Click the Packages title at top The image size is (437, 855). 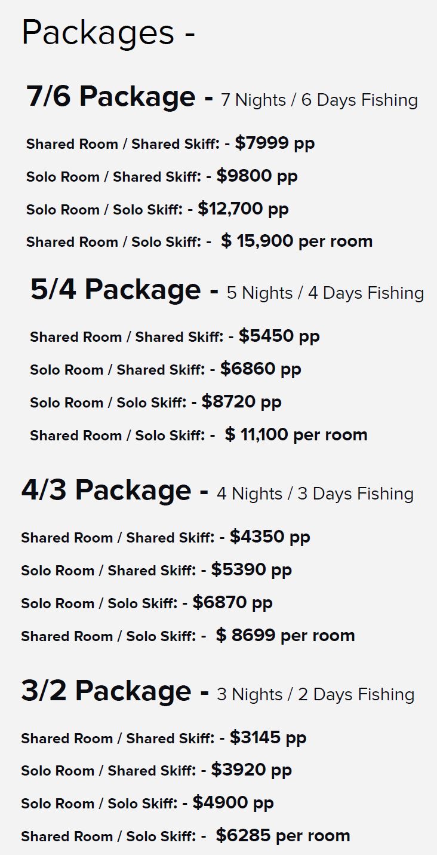[108, 33]
